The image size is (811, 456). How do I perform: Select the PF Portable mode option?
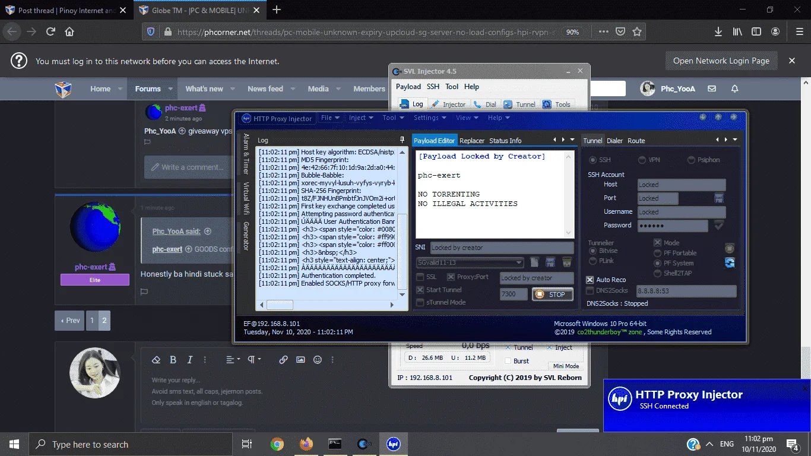point(657,253)
